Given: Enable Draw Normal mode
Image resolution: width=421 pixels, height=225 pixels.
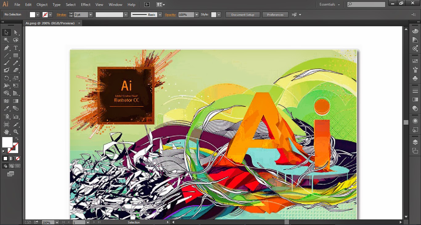Looking at the screenshot, I should tap(5, 166).
